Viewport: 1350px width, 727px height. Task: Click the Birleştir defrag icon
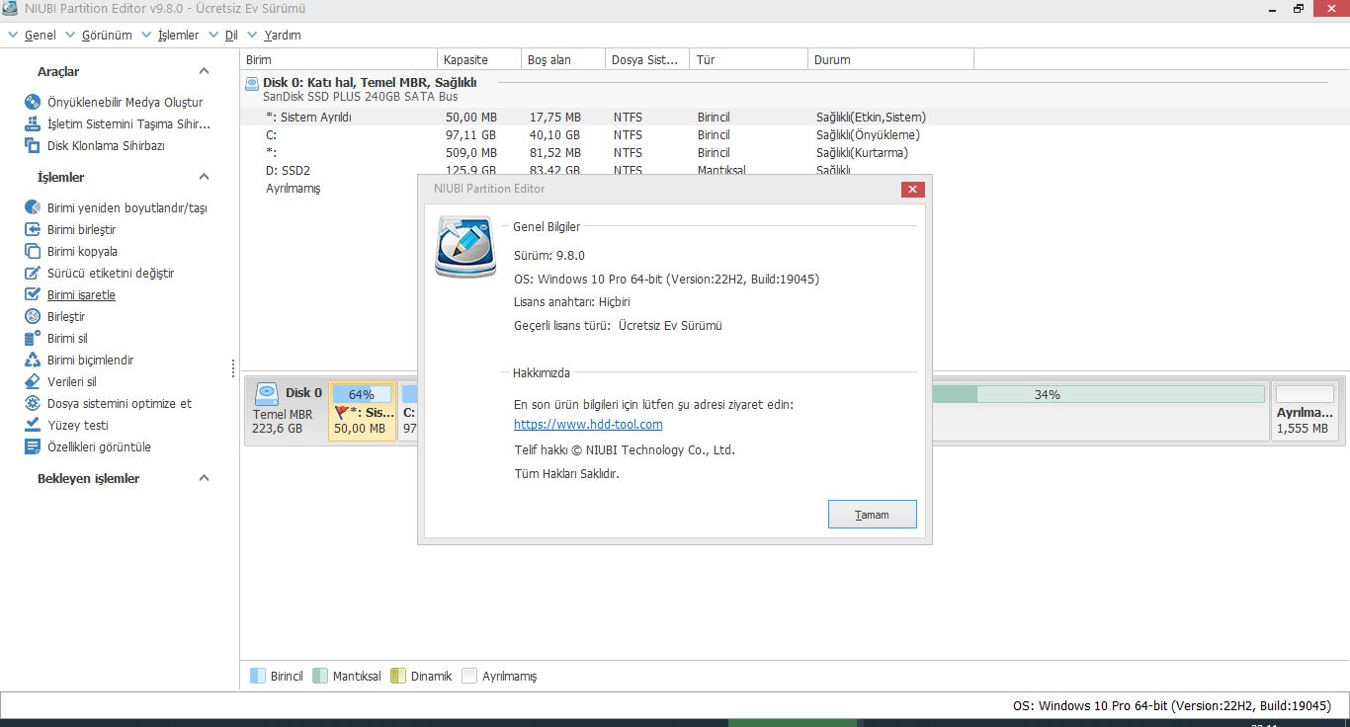[x=31, y=316]
